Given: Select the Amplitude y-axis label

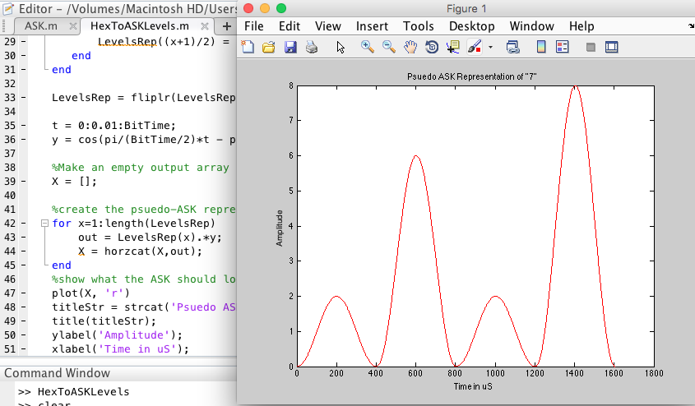Looking at the screenshot, I should [280, 228].
